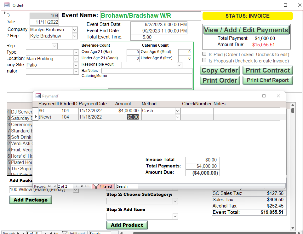Image resolution: width=303 pixels, height=234 pixels.
Task: Open the Company dropdown showing Marilyn Brohawn
Action: coord(75,30)
